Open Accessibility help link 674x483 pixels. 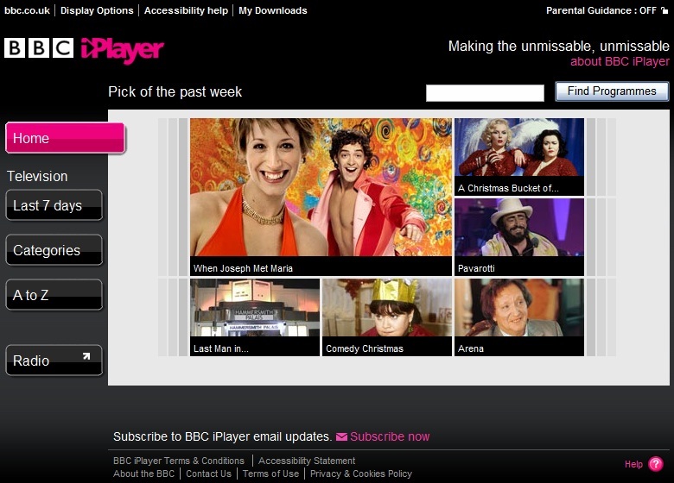pyautogui.click(x=186, y=10)
